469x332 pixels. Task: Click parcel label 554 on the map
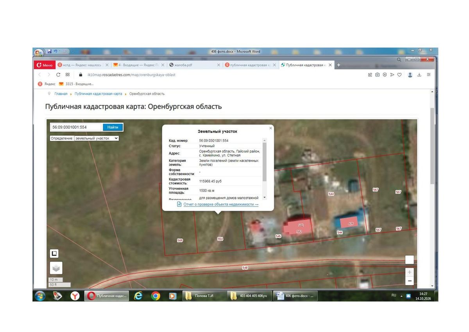pyautogui.click(x=220, y=239)
